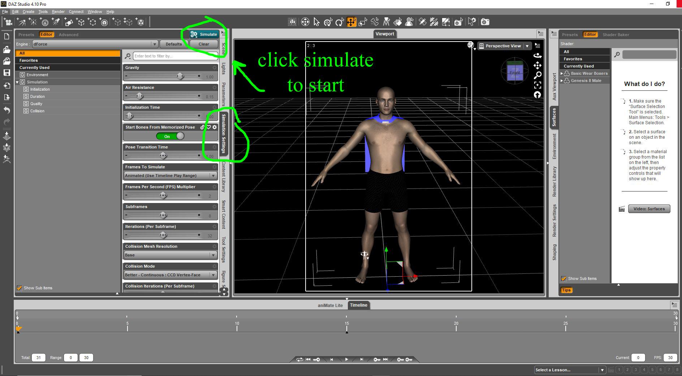Click the viewport zoom magnifier icon

pyautogui.click(x=538, y=75)
